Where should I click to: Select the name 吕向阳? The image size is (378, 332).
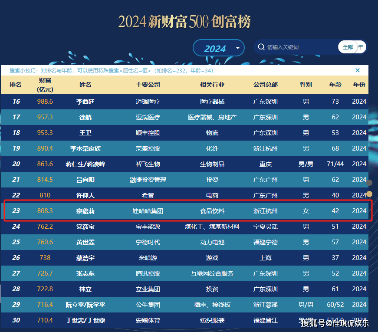[x=85, y=180]
